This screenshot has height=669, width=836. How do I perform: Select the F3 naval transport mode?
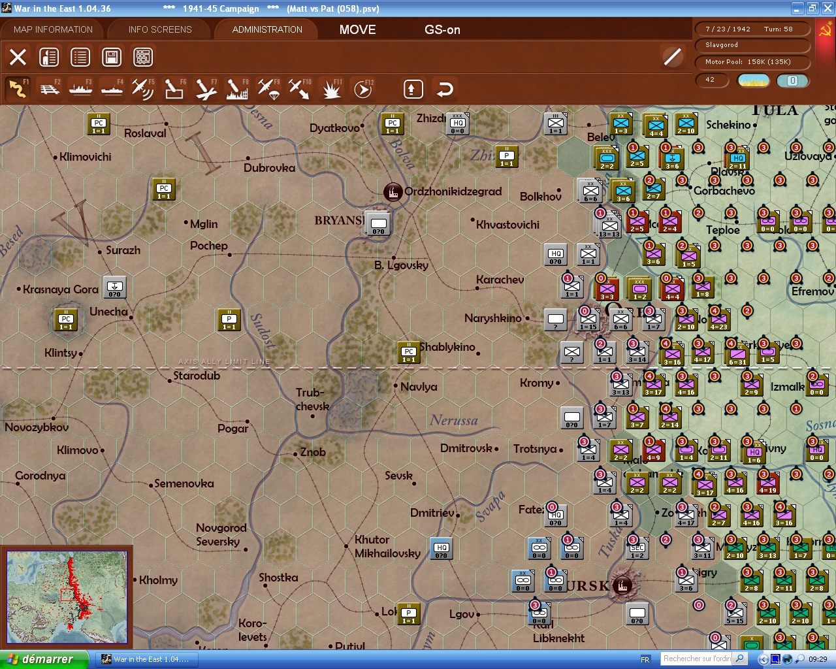pos(81,89)
